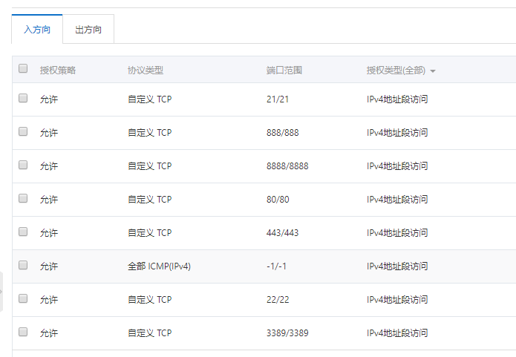Toggle the select-all checkbox in header
516x357 pixels.
tap(23, 68)
